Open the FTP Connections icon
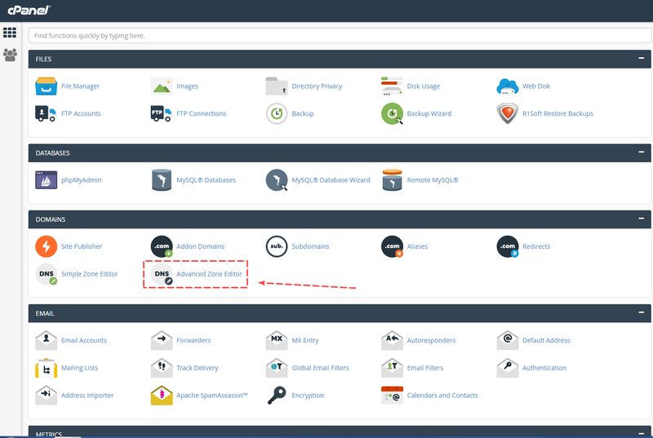Viewport: 653px width, 438px height. (161, 113)
